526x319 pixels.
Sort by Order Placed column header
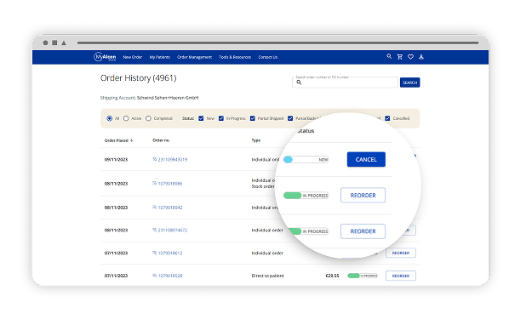pos(116,140)
